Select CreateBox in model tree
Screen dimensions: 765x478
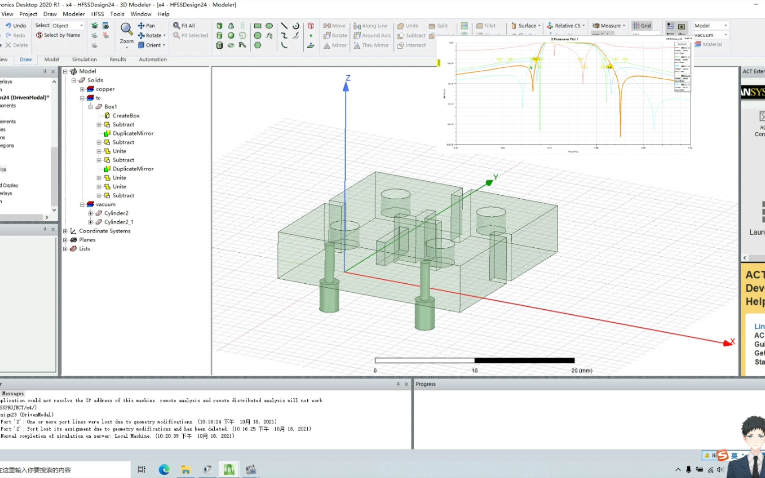[126, 116]
